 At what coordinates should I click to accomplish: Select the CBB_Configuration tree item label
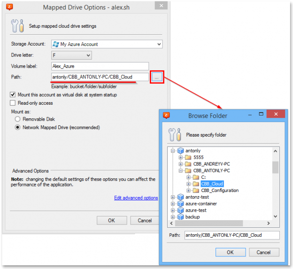(x=220, y=190)
